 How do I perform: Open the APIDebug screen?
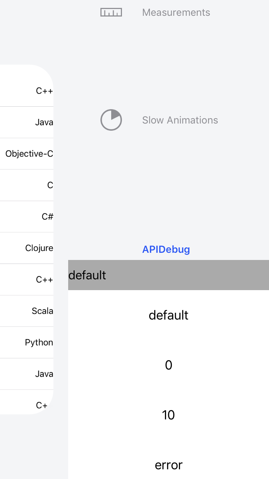click(x=166, y=249)
